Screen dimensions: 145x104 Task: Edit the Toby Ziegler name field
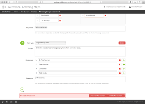[49, 15]
